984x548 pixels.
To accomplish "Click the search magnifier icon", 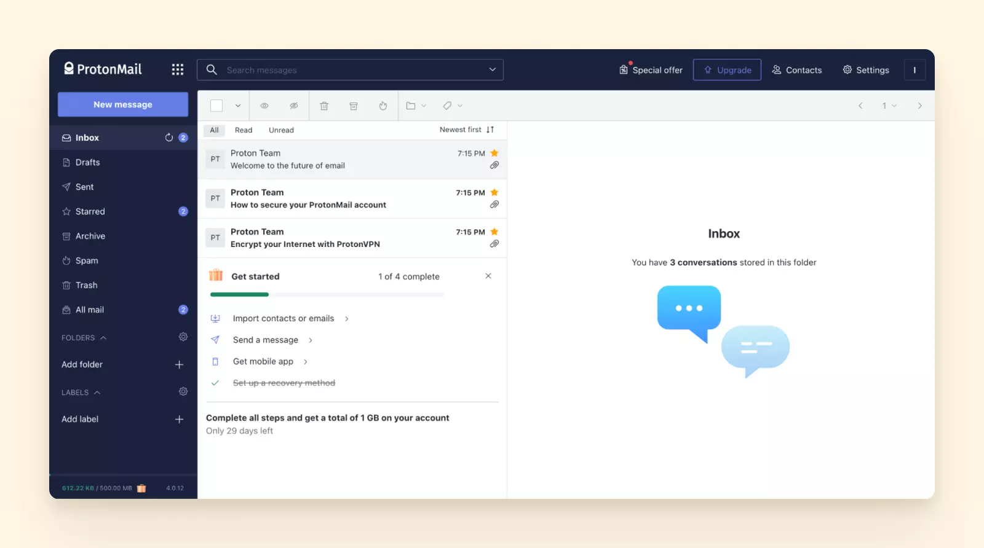I will click(212, 69).
